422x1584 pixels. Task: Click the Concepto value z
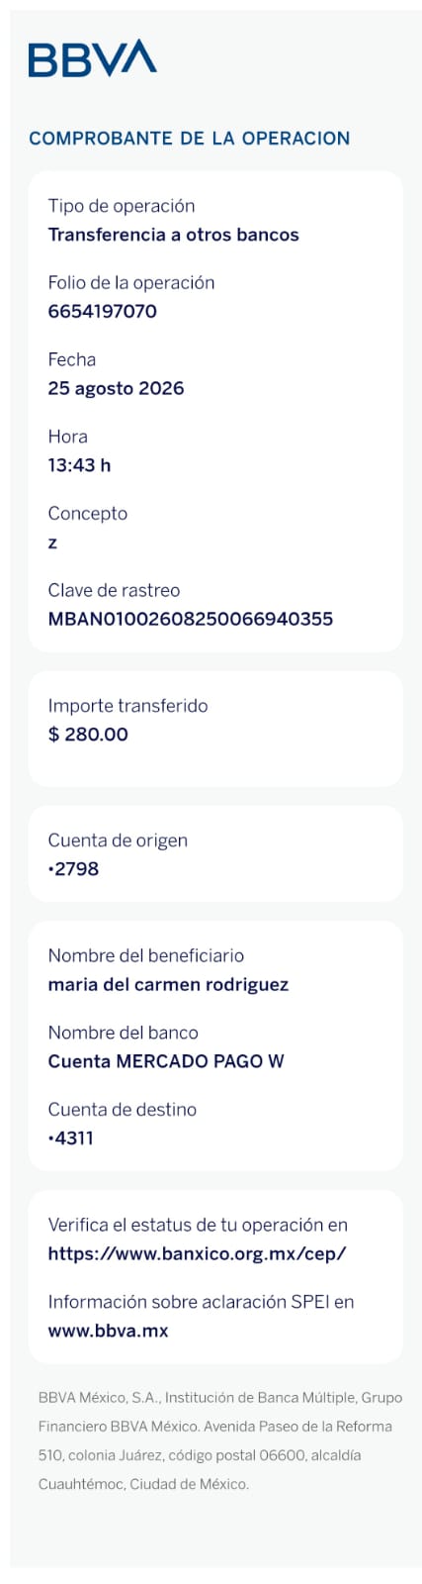(52, 543)
